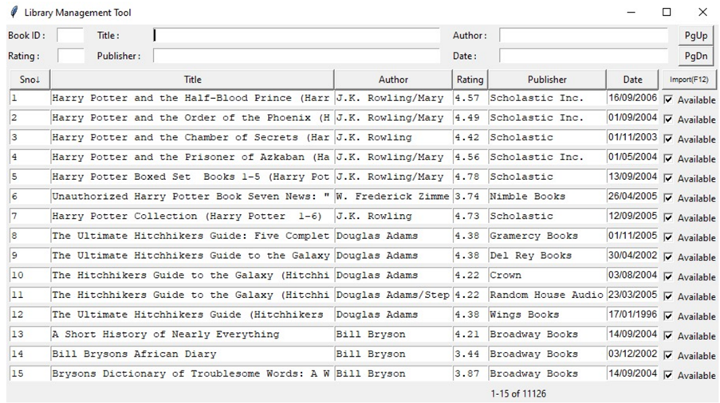The height and width of the screenshot is (403, 720).
Task: Click publisher cell 'Wings Books'
Action: click(547, 315)
